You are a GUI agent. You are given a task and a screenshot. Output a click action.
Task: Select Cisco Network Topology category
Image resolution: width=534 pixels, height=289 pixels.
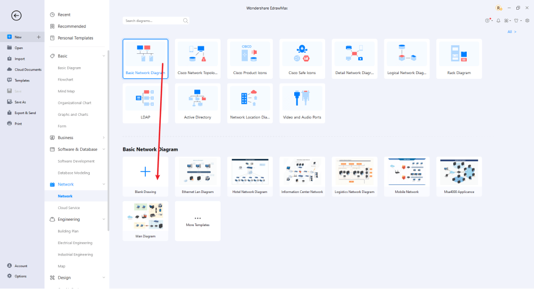(198, 59)
